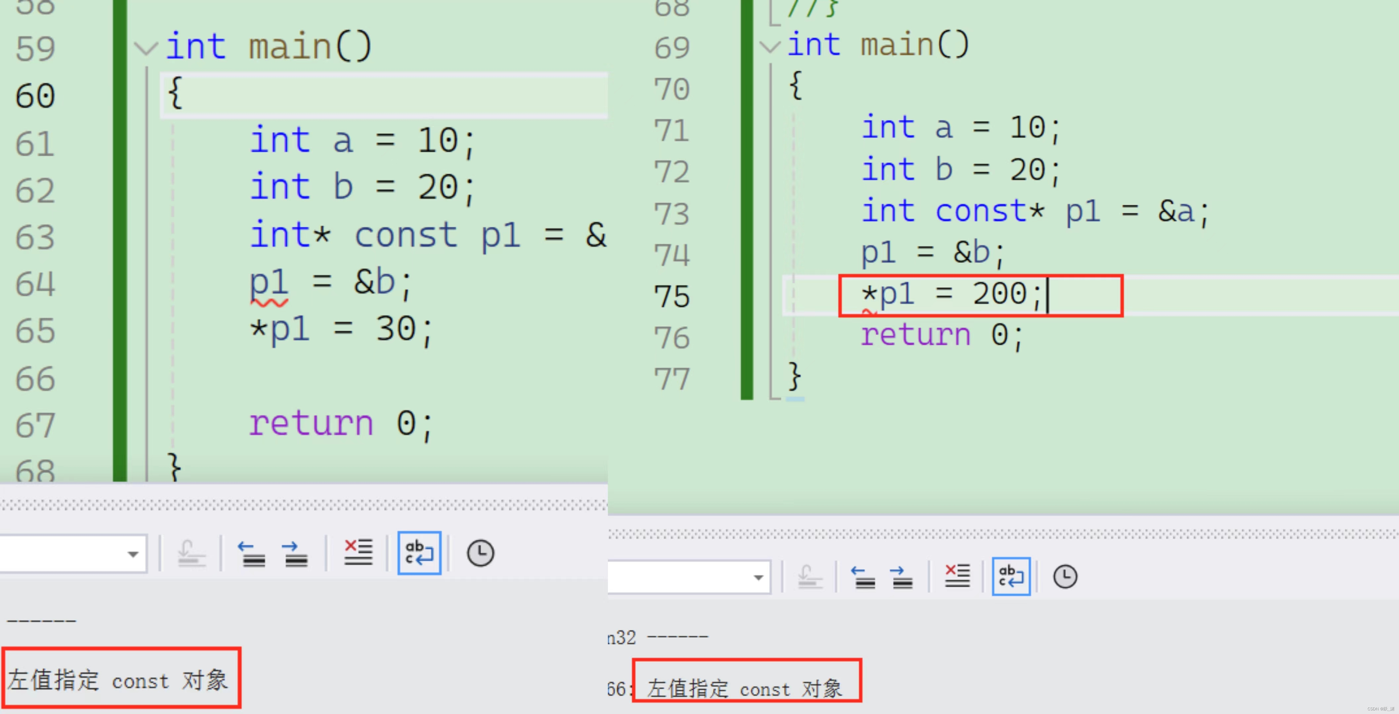Click line 71 'int a = 10;' in right editor
The height and width of the screenshot is (714, 1399).
click(961, 129)
